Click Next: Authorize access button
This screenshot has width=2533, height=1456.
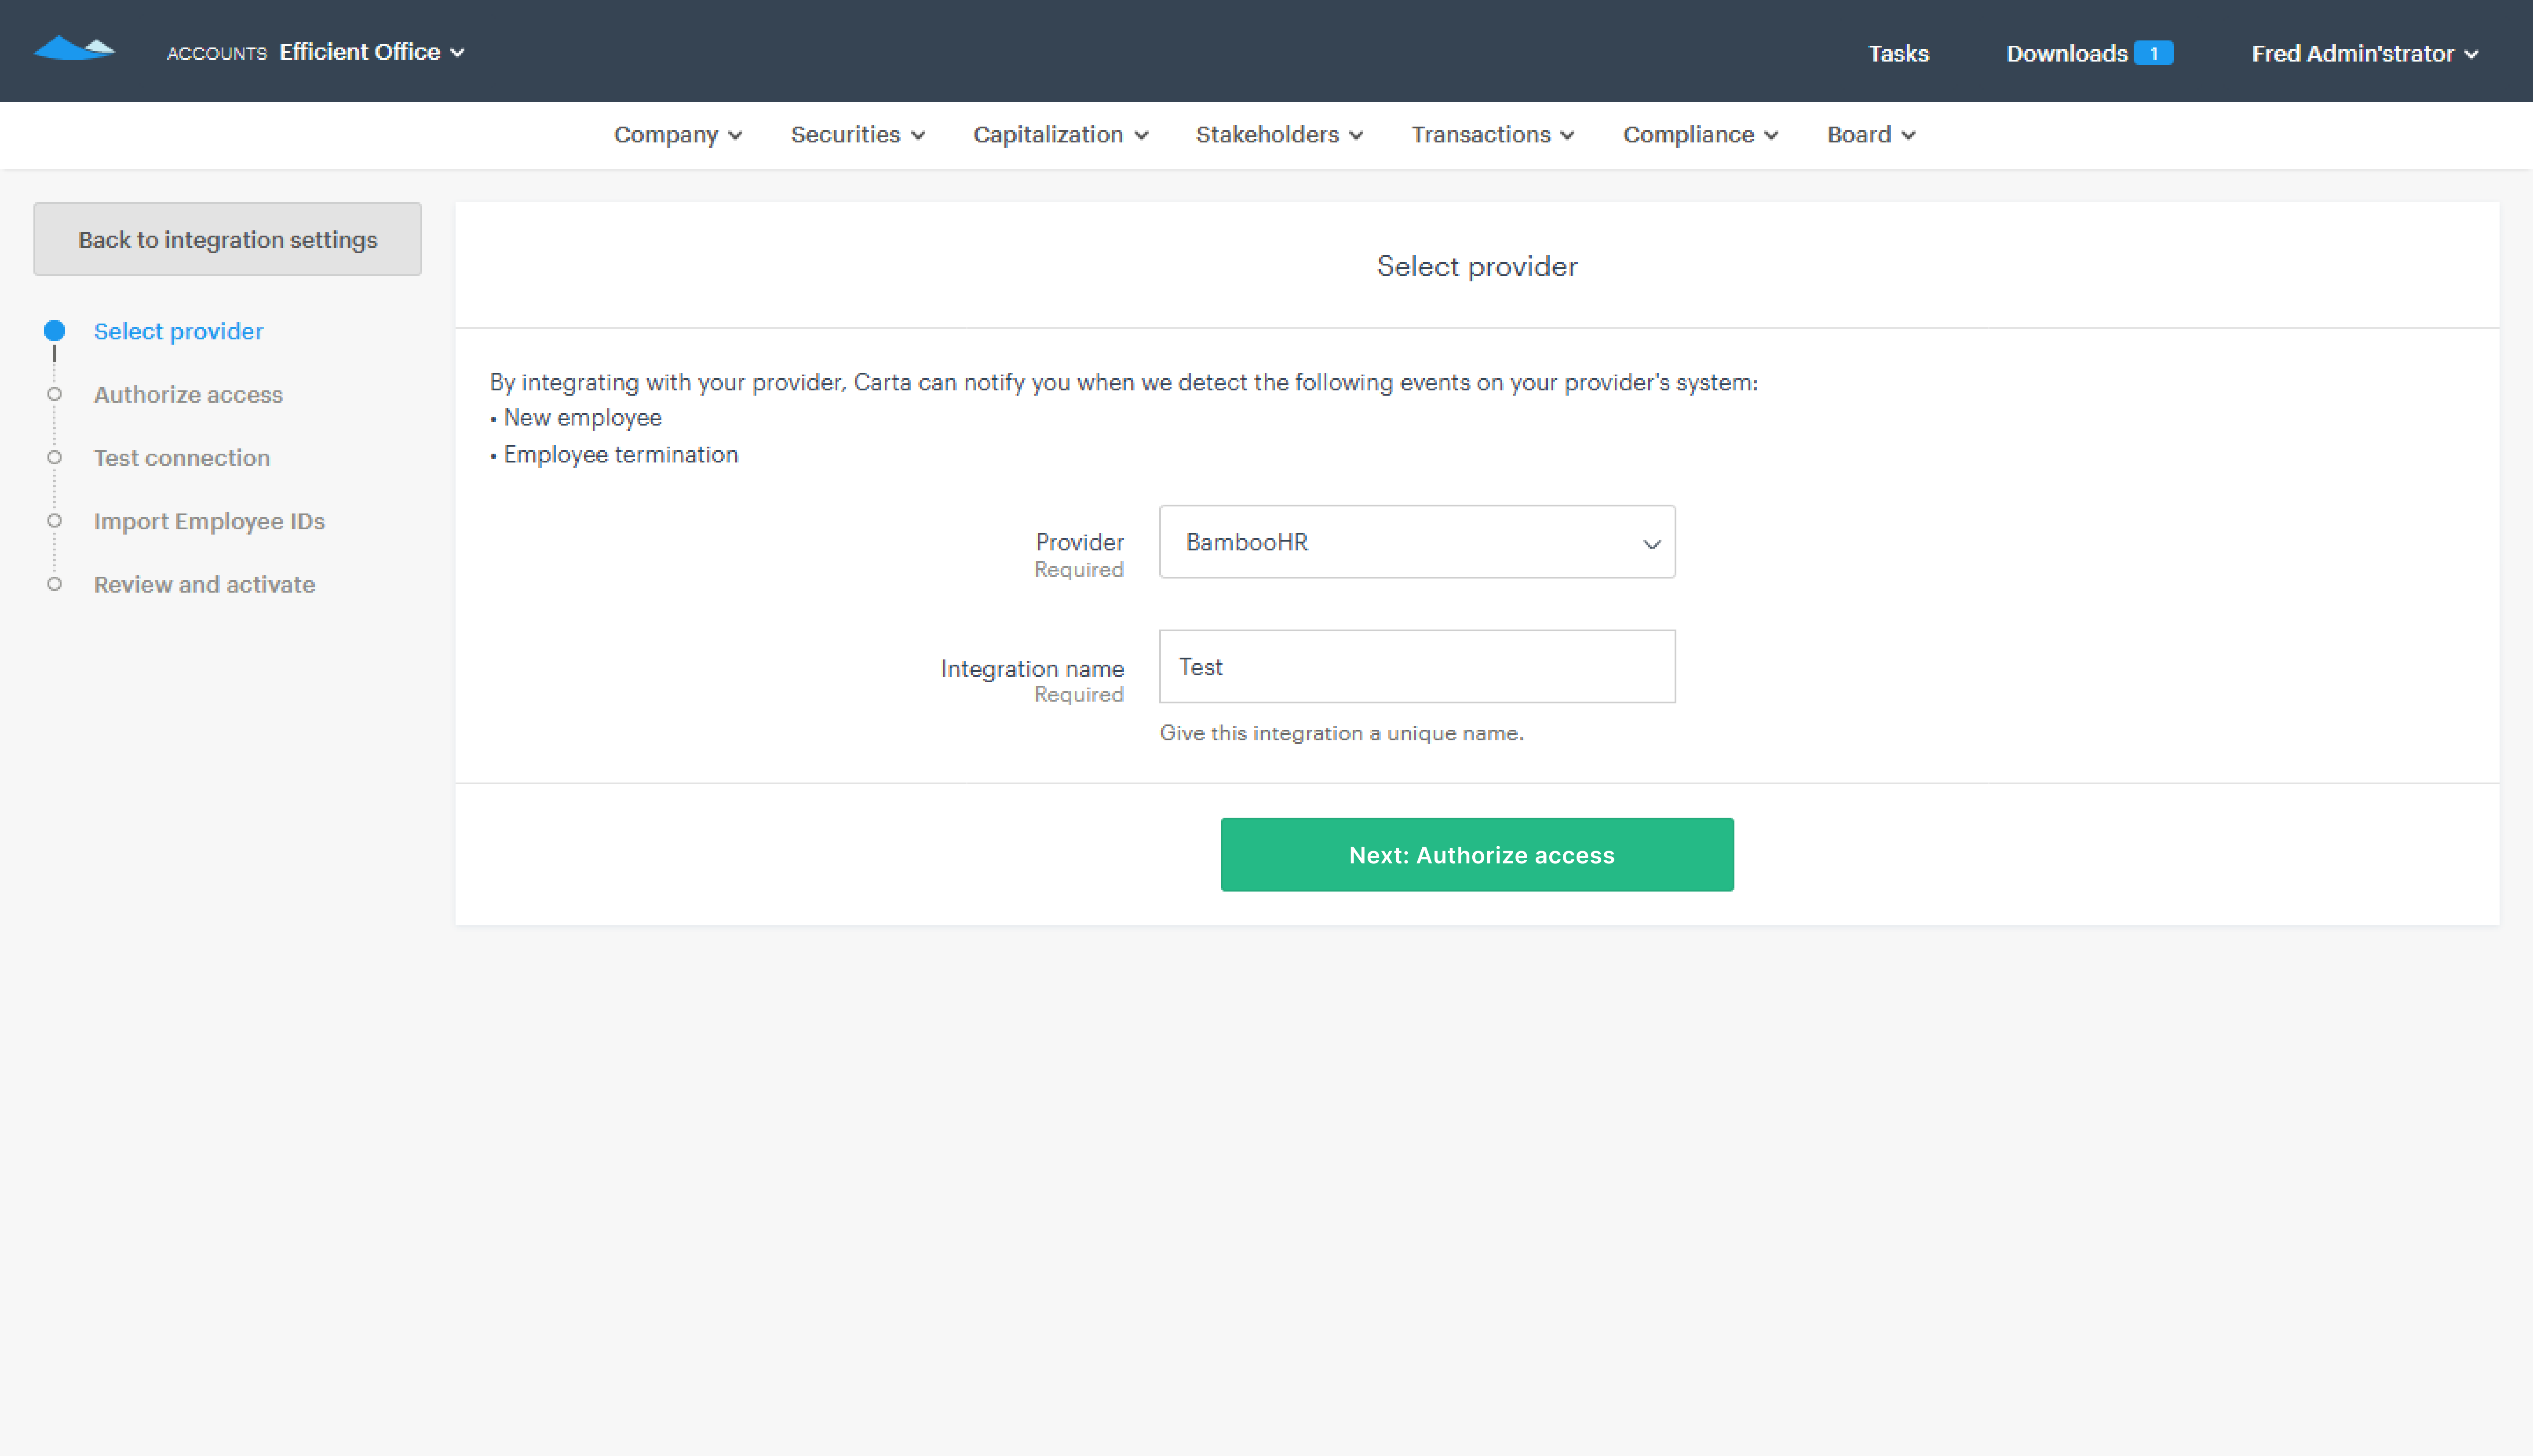1477,855
